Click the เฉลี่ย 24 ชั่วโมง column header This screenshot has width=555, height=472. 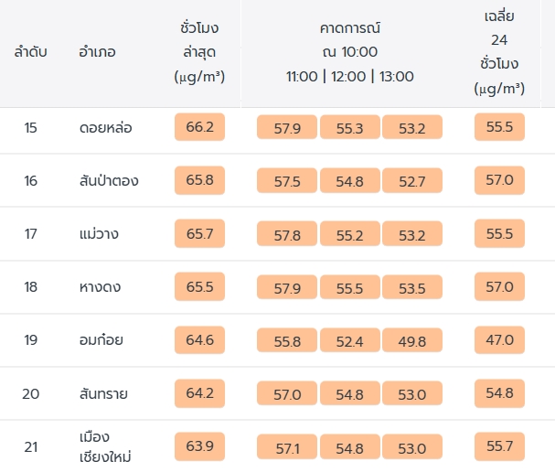[x=499, y=53]
